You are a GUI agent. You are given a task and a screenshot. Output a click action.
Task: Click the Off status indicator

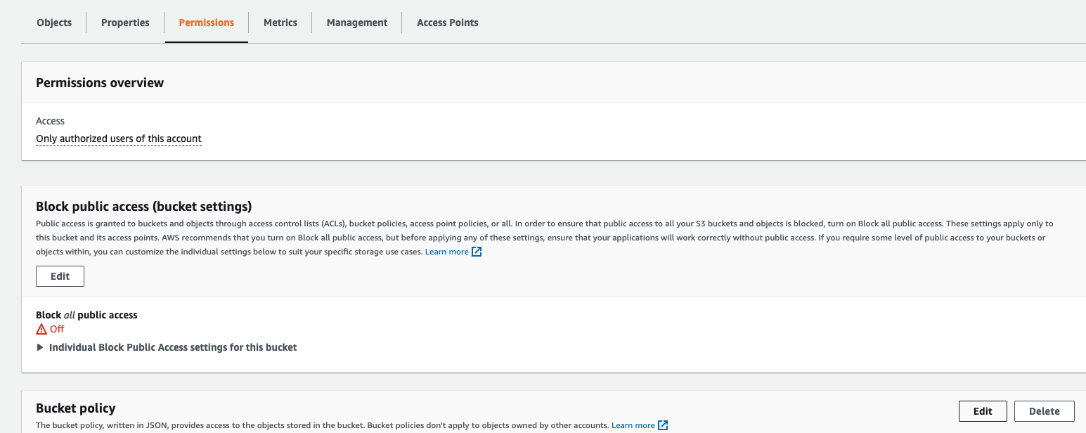pyautogui.click(x=56, y=328)
